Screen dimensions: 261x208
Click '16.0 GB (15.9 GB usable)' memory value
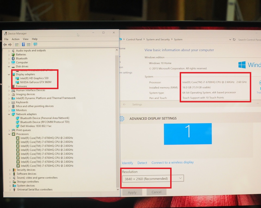(196, 87)
